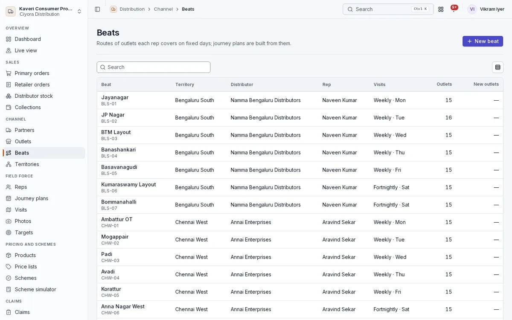Open Vikram Iyer user menu
Viewport: 512px width, 320px height.
486,9
